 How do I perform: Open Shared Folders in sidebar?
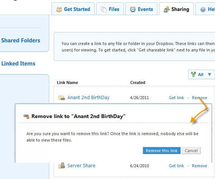click(20, 40)
